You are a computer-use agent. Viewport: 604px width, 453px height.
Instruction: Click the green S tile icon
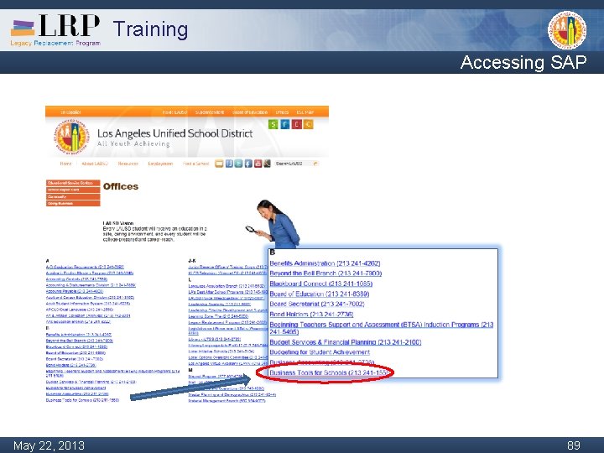[273, 124]
